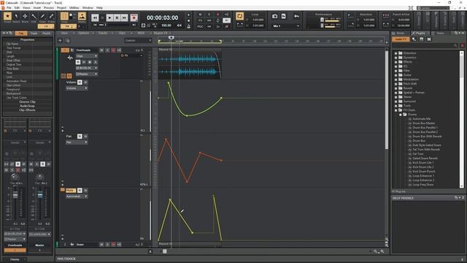Click the Overheads channel pan knob
Image resolution: width=467 pixels, height=263 pixels.
point(15,178)
